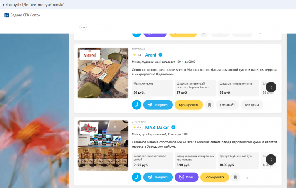Select the Мангали толма 30 руб. card
Image resolution: width=296 pixels, height=188 pixels.
pos(152,88)
